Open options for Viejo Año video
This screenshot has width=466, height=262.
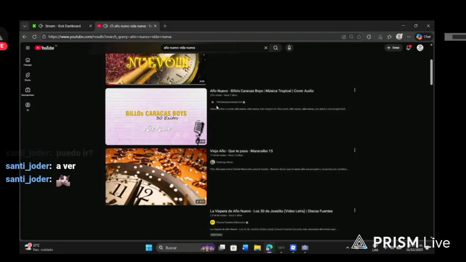(x=355, y=150)
